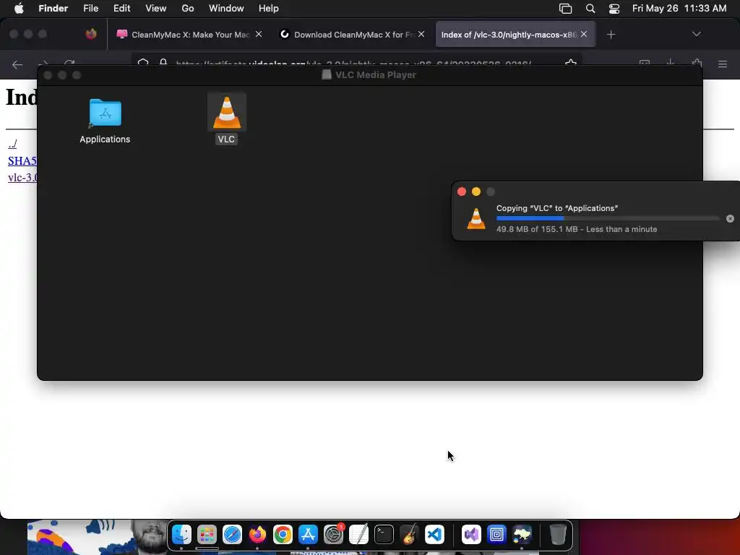Click the overlapping windows icon in menu bar
The image size is (740, 555).
[565, 9]
